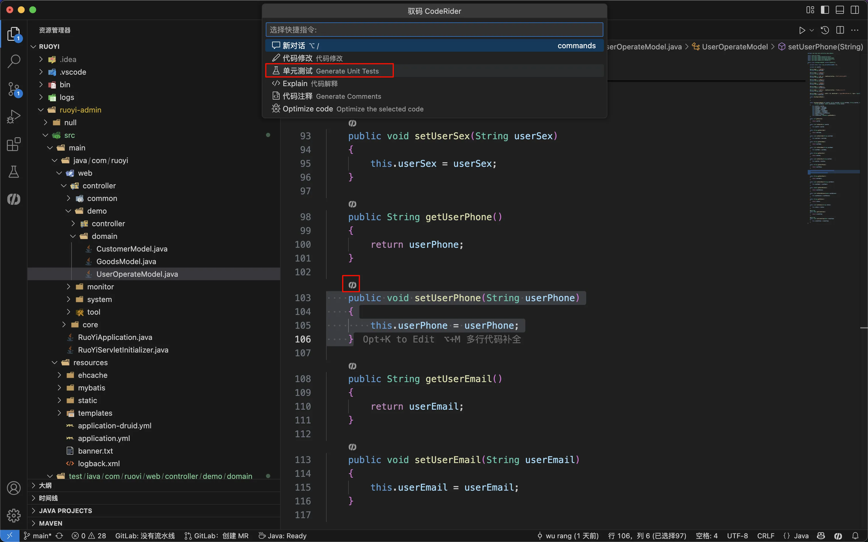This screenshot has height=542, width=868.
Task: Expand the monitor folder
Action: 100,287
